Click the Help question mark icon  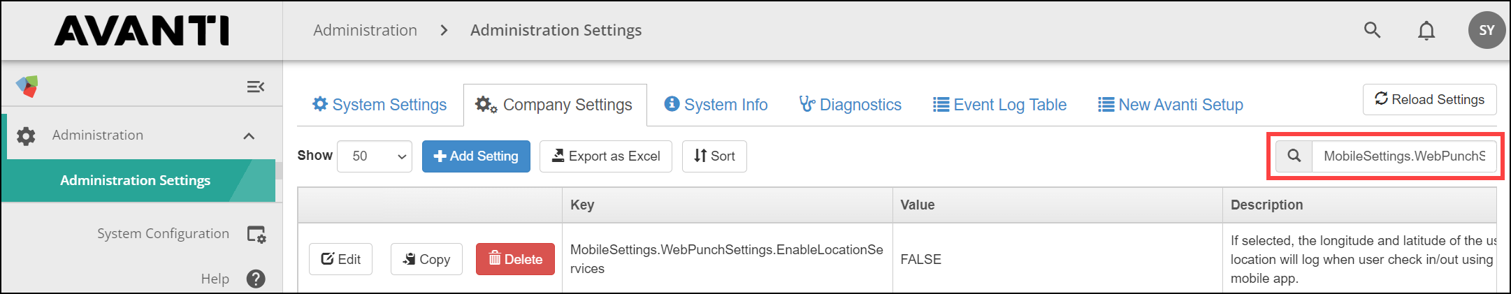256,279
